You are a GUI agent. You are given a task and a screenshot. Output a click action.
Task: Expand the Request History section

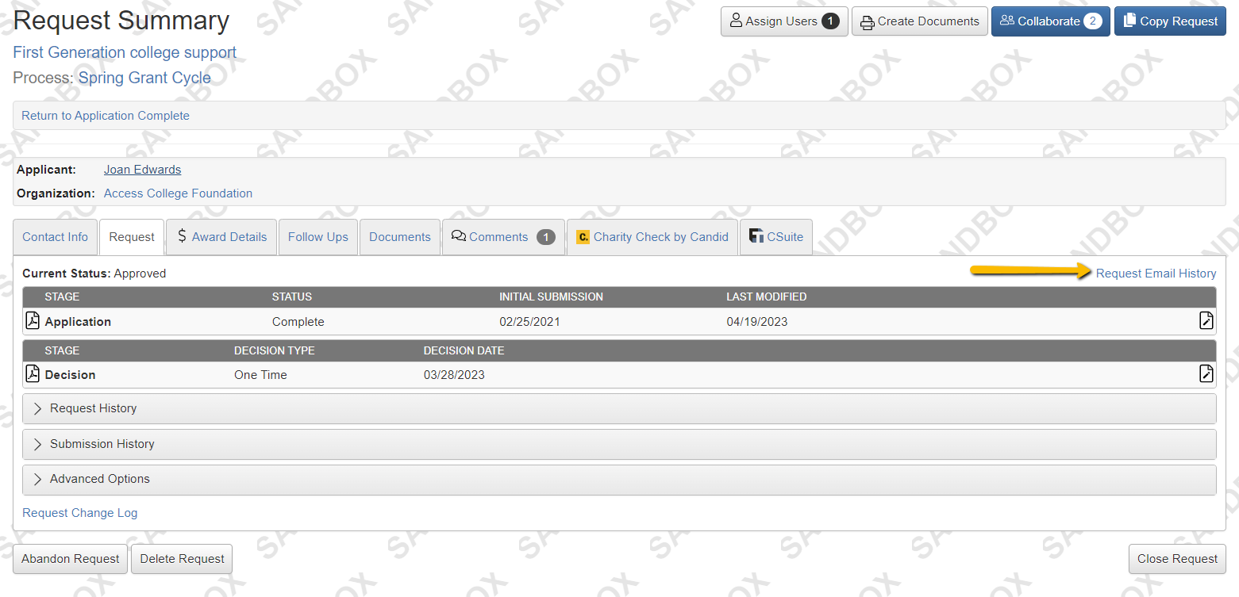pos(619,408)
